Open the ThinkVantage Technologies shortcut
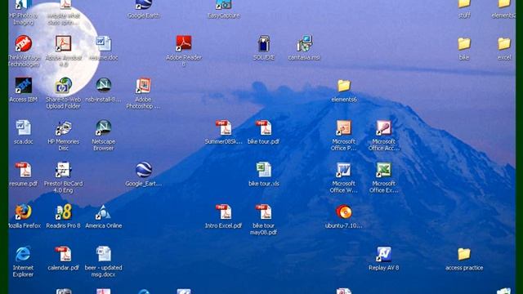This screenshot has height=294, width=523. pos(24,43)
